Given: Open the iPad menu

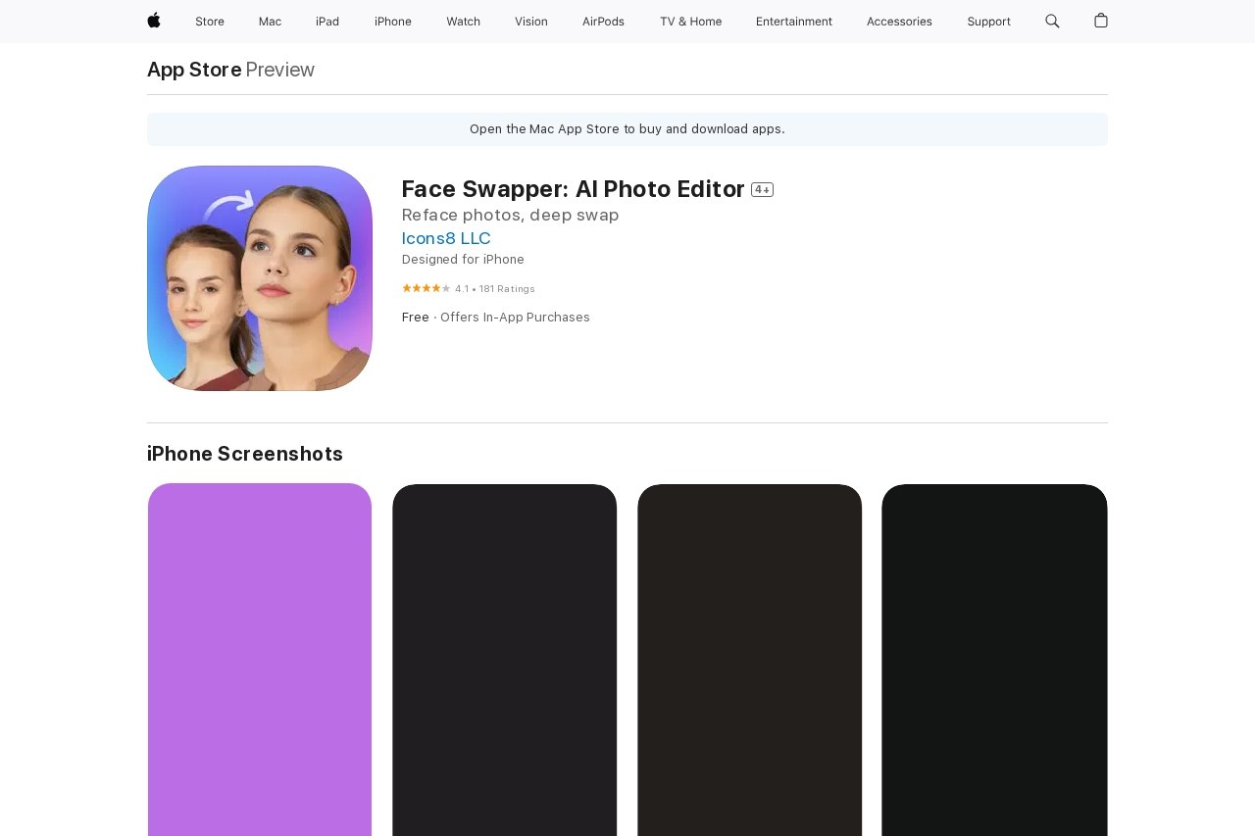Looking at the screenshot, I should 327,22.
